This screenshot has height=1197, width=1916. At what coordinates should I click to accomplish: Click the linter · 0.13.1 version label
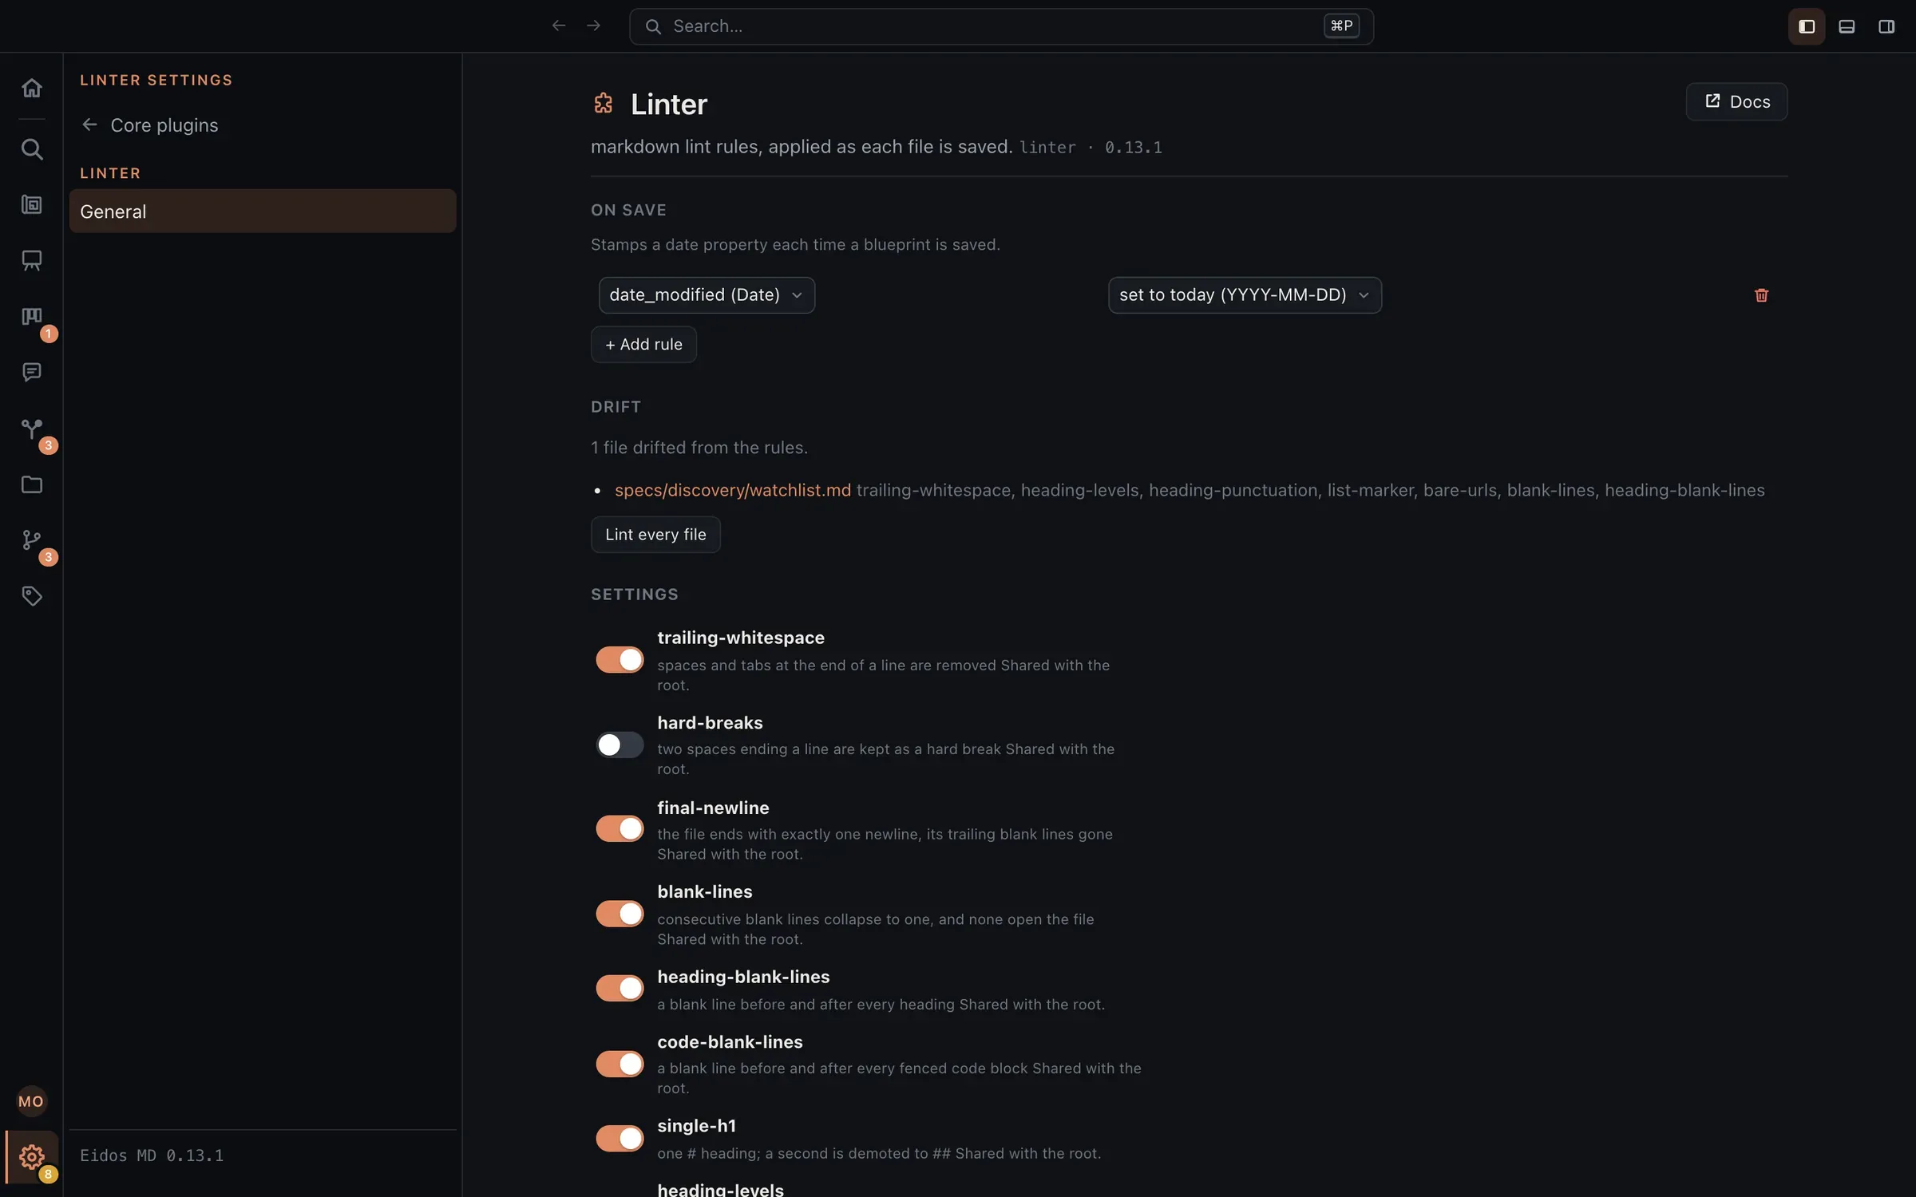(1091, 148)
